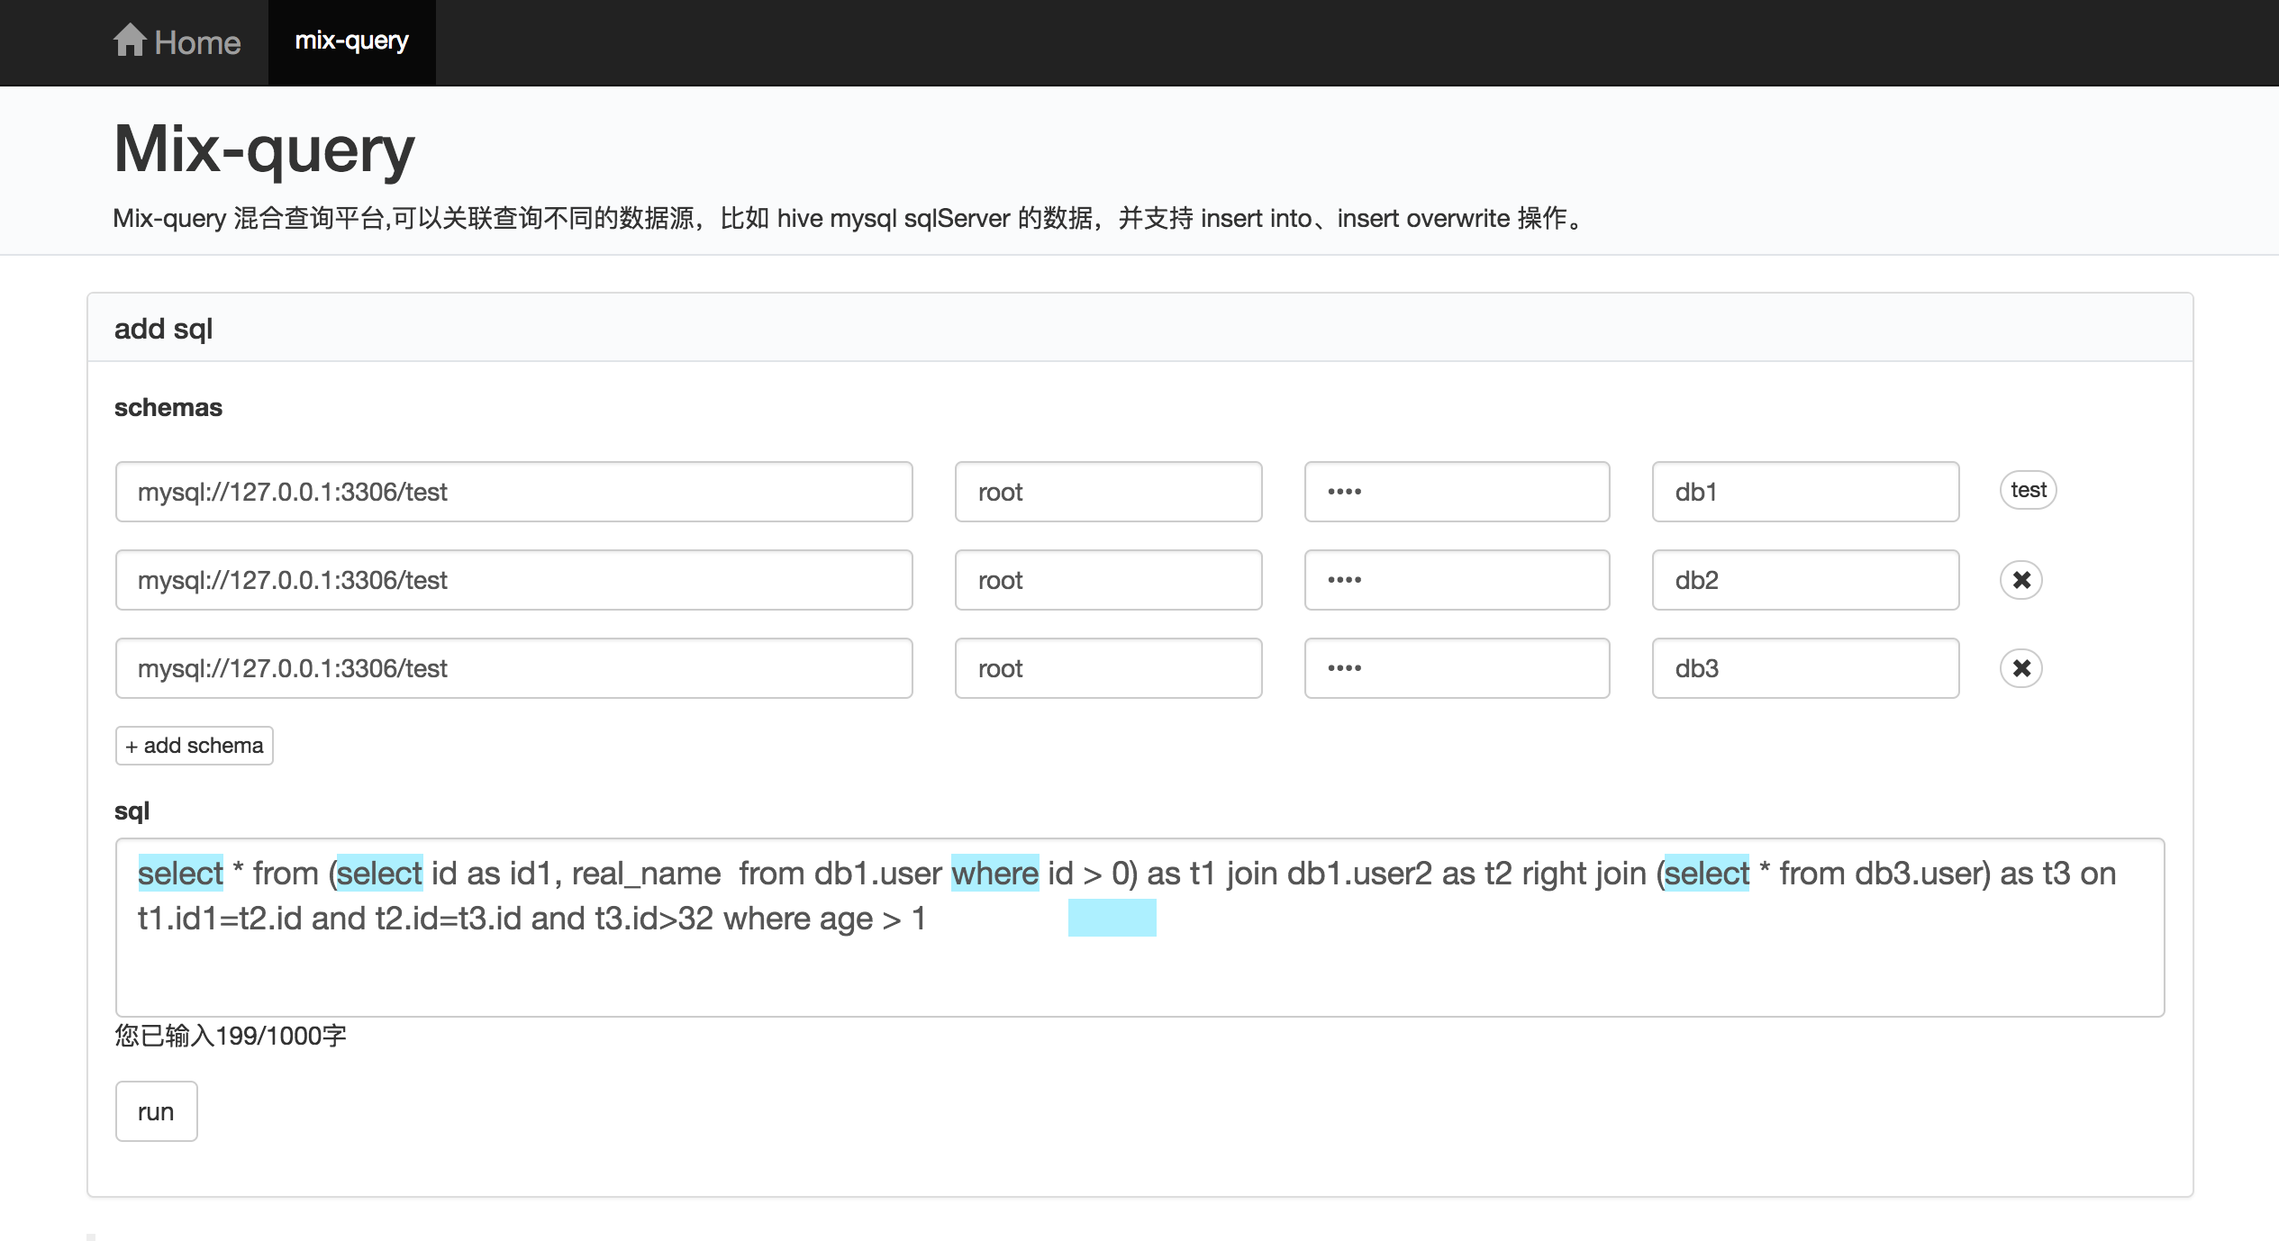Click the db2 row password field

click(x=1457, y=580)
